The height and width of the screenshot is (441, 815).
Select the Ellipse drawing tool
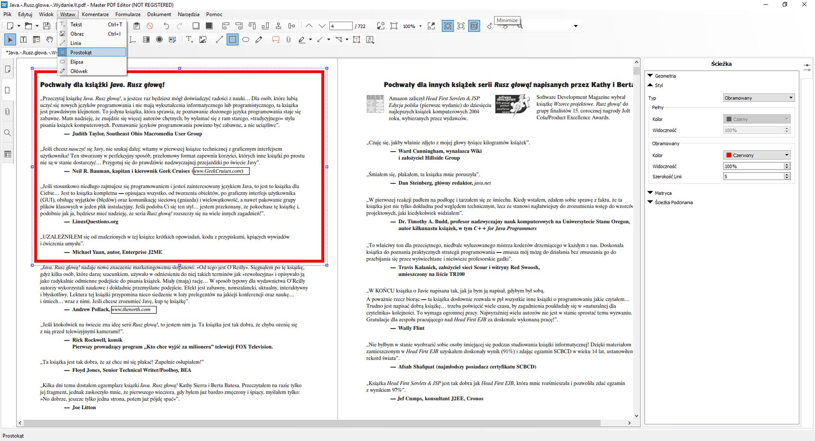245,40
